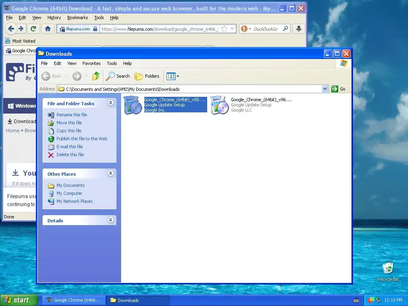Go forward in the Firefox window
This screenshot has width=408, height=306.
[22, 29]
